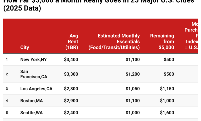Image resolution: width=201 pixels, height=121 pixels.
Task: Select the $1,150 remaining amount
Action: click(x=167, y=89)
